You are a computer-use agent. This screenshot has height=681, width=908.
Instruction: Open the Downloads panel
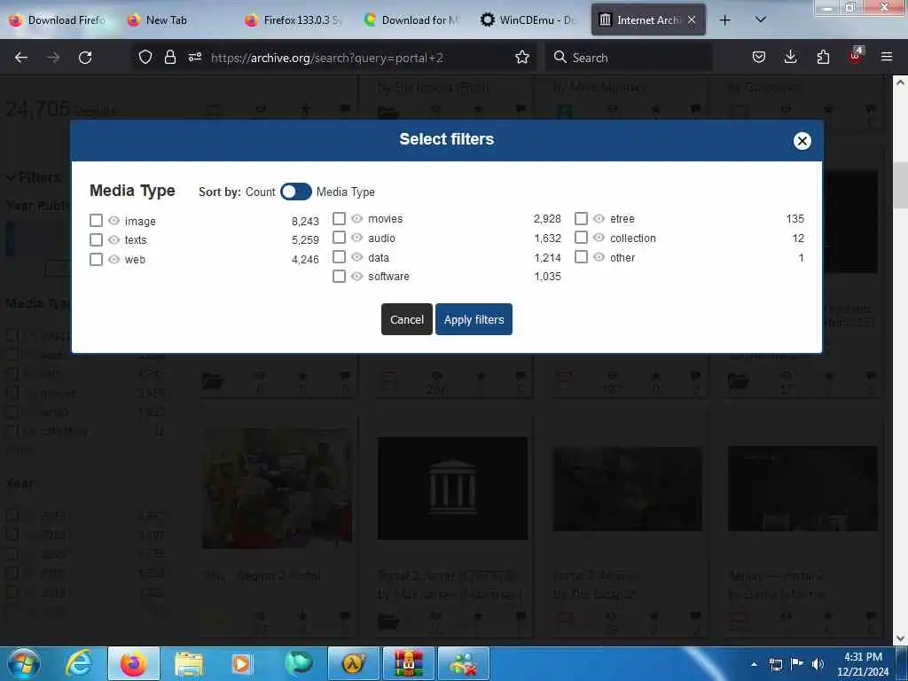[x=790, y=58]
